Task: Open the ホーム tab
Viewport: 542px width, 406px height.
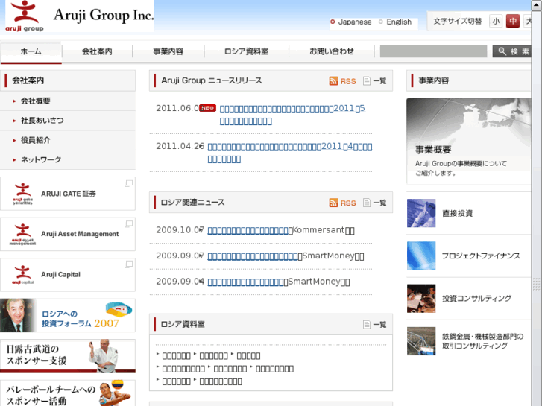Action: point(31,52)
